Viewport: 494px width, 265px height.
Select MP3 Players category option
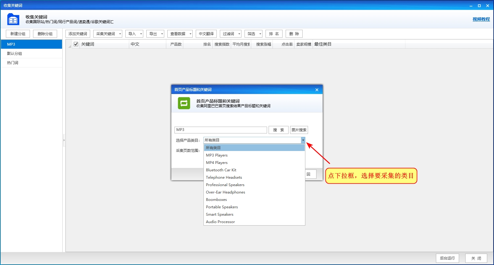click(x=254, y=155)
